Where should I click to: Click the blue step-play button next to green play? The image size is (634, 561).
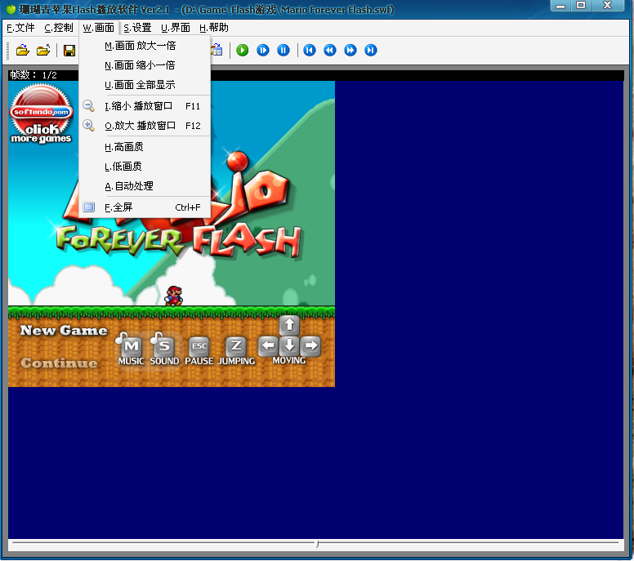[x=263, y=50]
